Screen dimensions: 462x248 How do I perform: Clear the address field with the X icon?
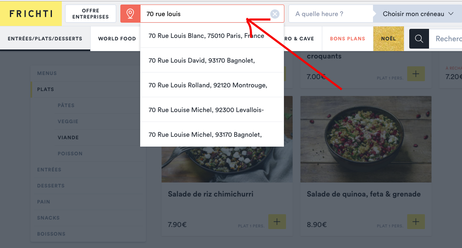(x=274, y=14)
